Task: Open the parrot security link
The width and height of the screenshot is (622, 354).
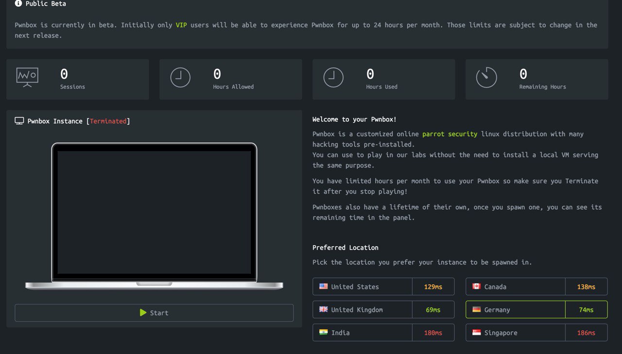Action: pyautogui.click(x=450, y=134)
